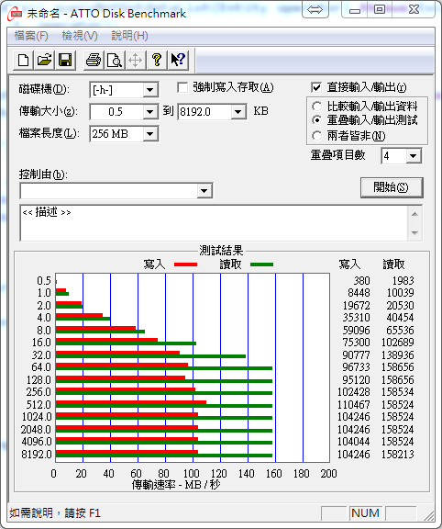Viewport: 442px width, 529px height.
Task: Click description box scroll down arrow
Action: 414,232
